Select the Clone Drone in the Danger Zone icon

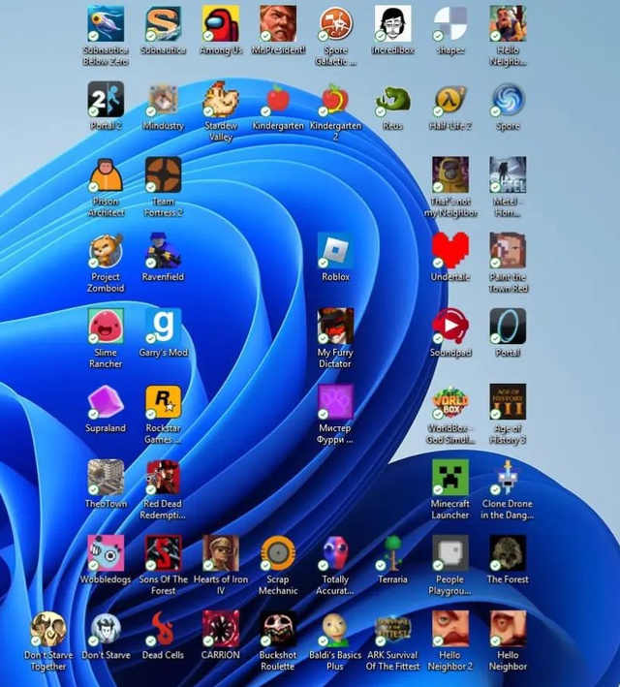[508, 478]
